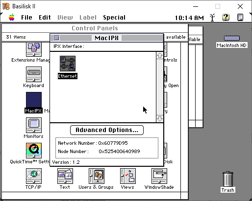Open the Help balloon menu icon

pyautogui.click(x=226, y=17)
